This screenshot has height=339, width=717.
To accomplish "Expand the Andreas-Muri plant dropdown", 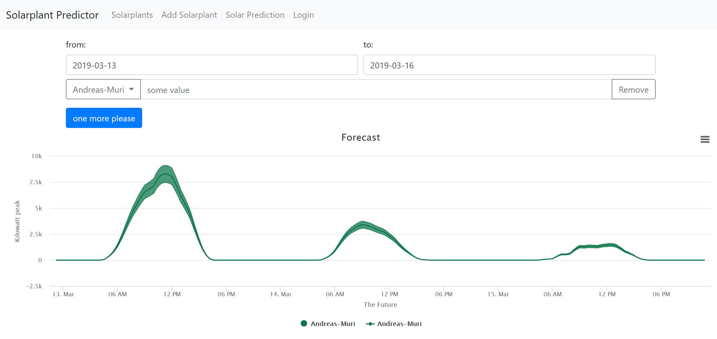I will click(103, 90).
